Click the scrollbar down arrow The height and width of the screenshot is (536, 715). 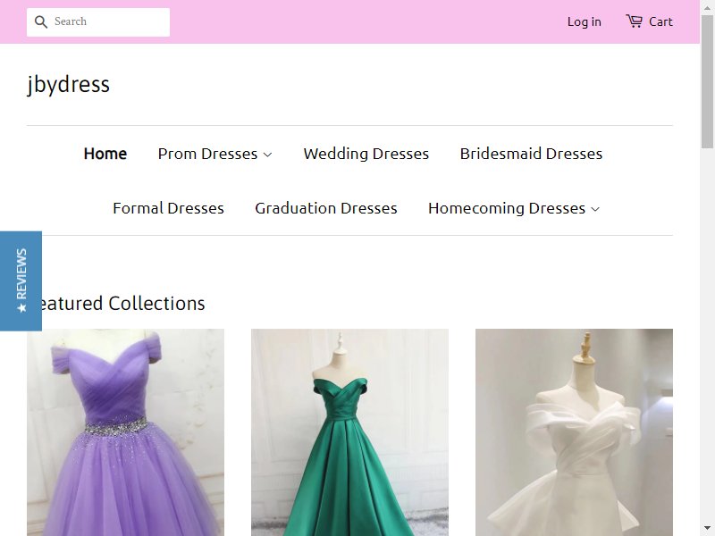point(707,528)
